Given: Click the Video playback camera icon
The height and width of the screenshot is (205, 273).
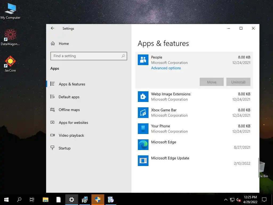Looking at the screenshot, I should [x=53, y=135].
